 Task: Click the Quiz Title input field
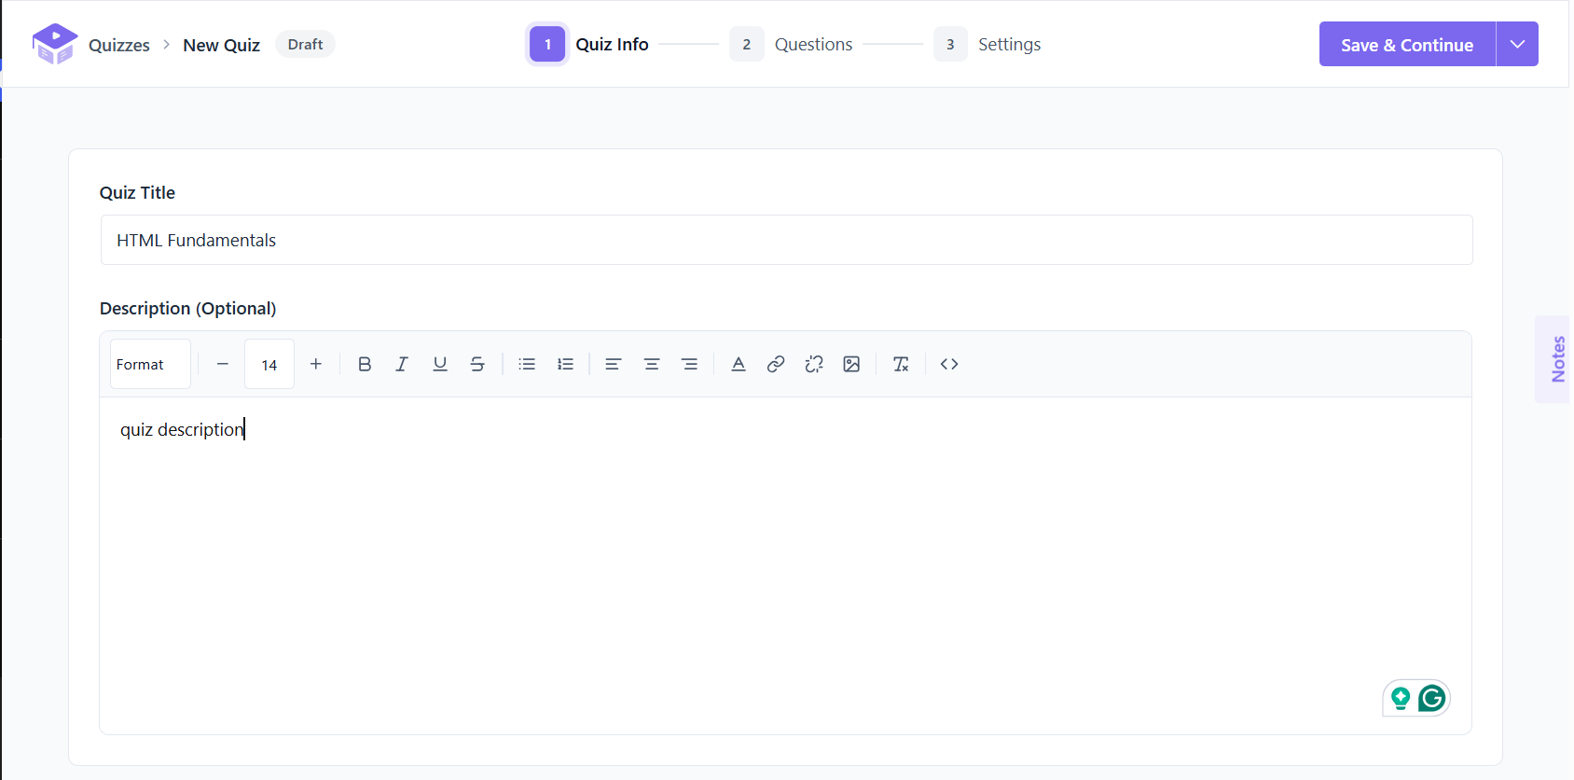786,240
